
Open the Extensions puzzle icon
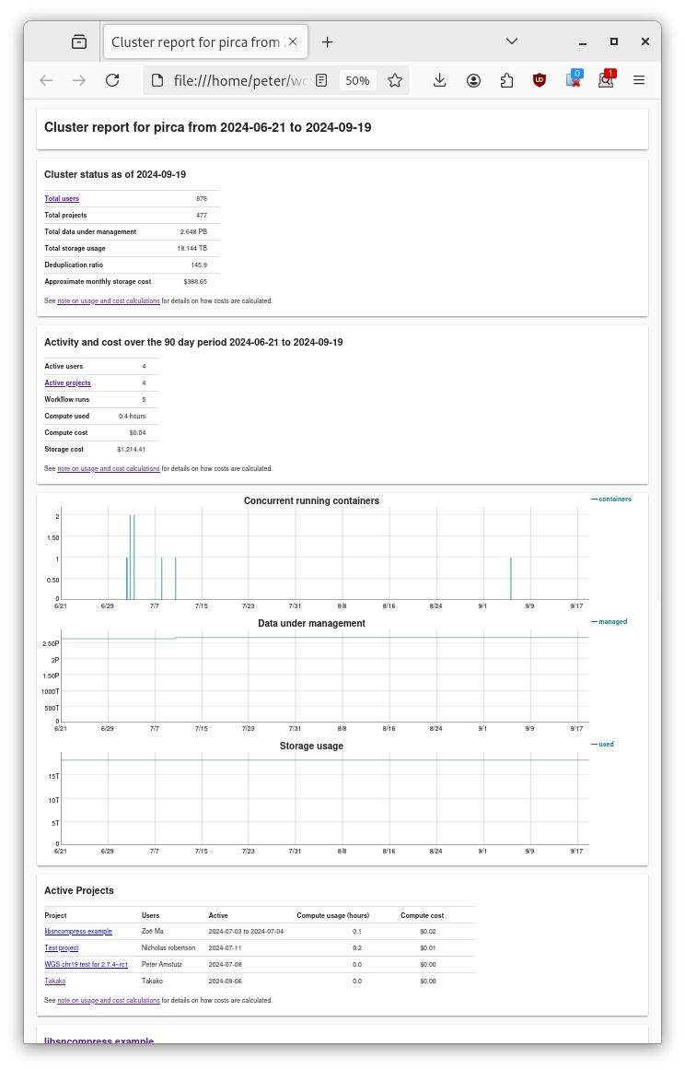[x=506, y=80]
